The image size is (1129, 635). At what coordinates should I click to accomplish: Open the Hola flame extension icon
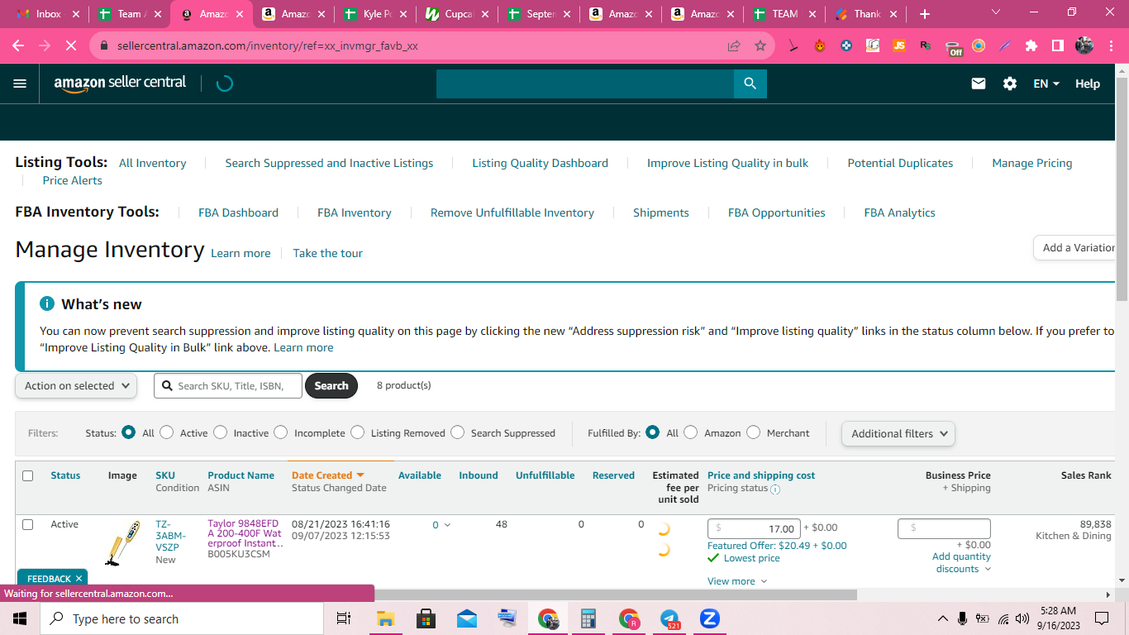[x=820, y=46]
